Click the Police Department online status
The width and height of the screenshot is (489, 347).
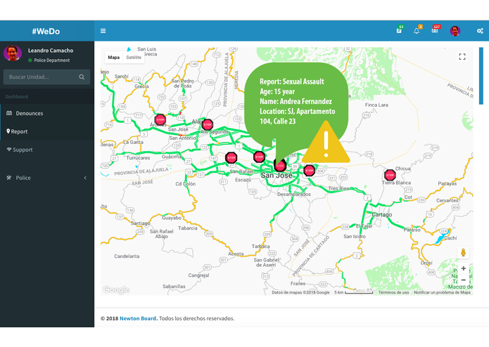(49, 60)
